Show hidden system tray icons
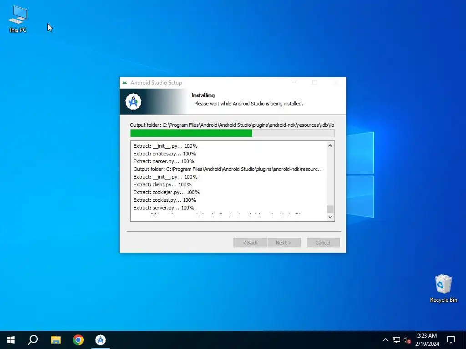The height and width of the screenshot is (349, 466). point(385,340)
